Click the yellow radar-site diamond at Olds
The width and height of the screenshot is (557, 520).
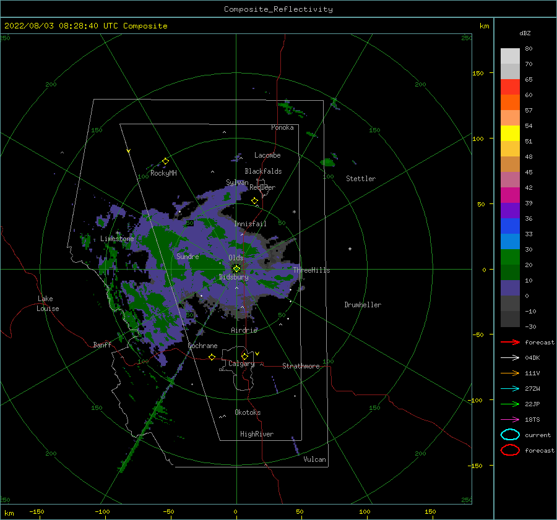pyautogui.click(x=236, y=269)
